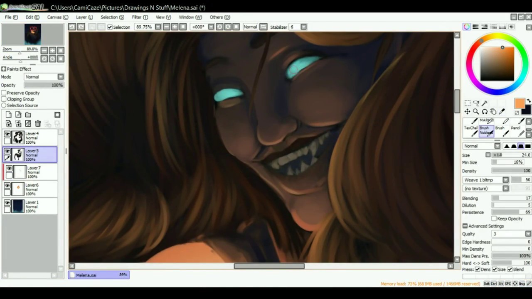Pick the Eyedropper color picker tool
This screenshot has width=532, height=299.
tap(502, 112)
